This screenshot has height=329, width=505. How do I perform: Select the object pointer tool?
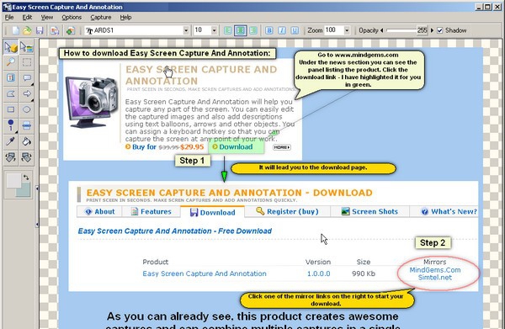point(11,47)
